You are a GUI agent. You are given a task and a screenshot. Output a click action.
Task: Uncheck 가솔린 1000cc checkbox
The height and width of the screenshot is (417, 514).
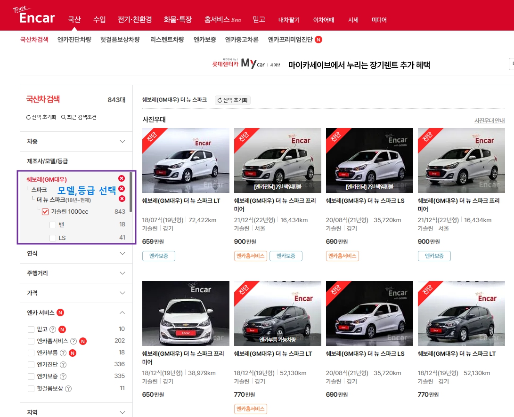[45, 212]
